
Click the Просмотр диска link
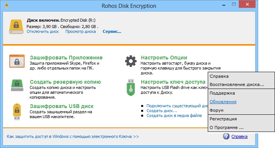pyautogui.click(x=81, y=31)
